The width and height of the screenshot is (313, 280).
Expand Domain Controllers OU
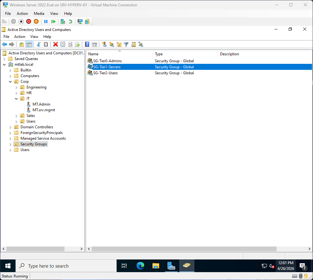click(x=10, y=127)
